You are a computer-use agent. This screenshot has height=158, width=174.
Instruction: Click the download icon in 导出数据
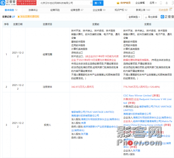(146, 17)
